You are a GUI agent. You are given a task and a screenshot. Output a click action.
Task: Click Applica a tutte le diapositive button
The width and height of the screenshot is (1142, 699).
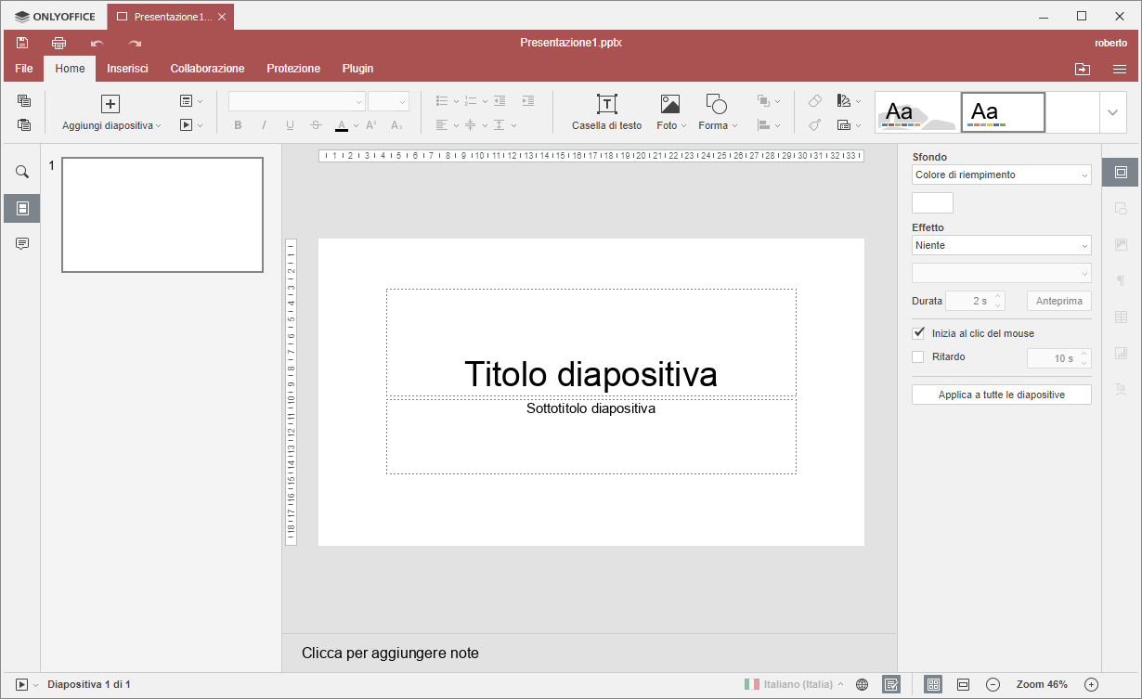(1001, 395)
